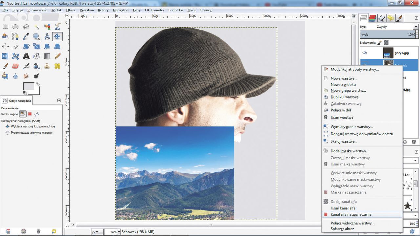Select the Pencil tool
Viewport: 420px width, 236px height.
[57, 56]
